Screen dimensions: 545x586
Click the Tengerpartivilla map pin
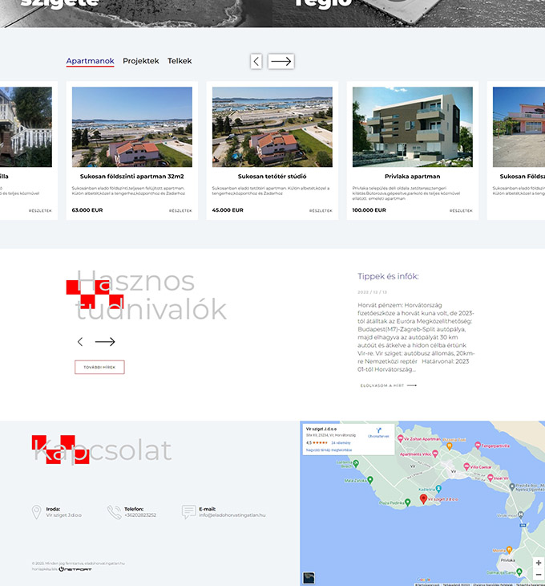click(478, 445)
